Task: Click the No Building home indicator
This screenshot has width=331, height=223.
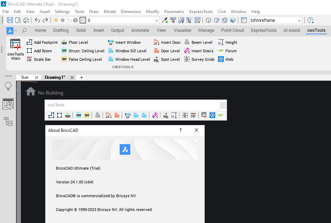Action: (44, 92)
